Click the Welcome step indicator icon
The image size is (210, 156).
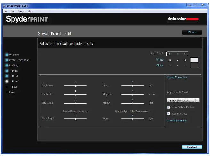[x=7, y=55]
